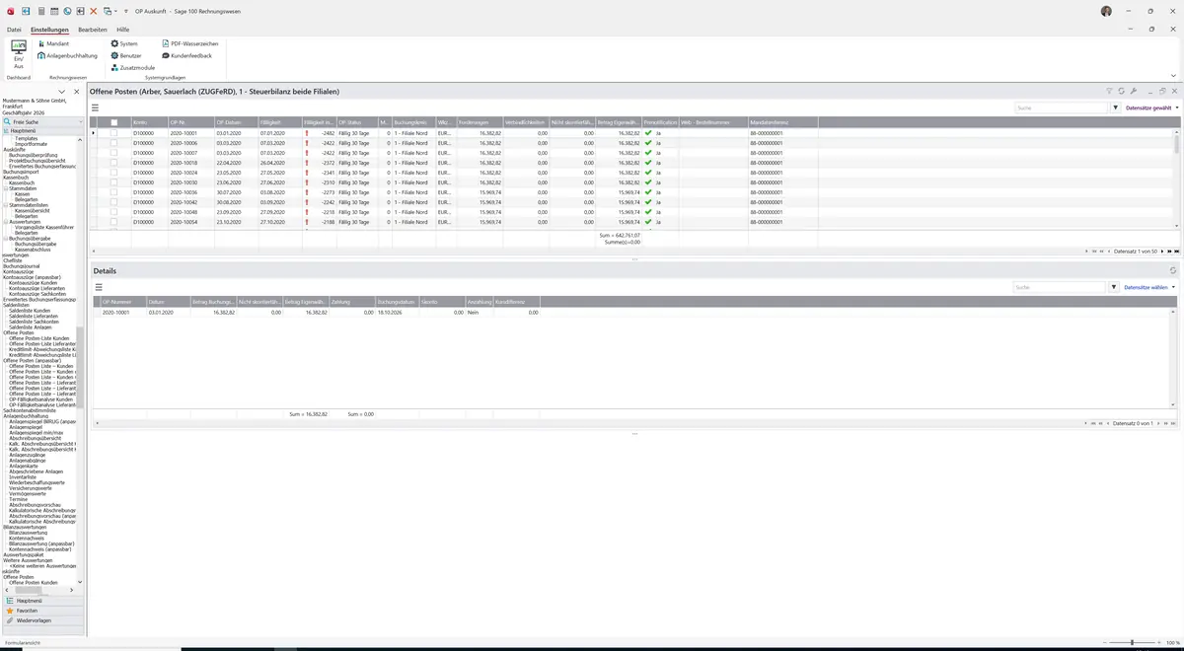Screen dimensions: 1184x651
Task: Open System settings gear
Action: 123,43
